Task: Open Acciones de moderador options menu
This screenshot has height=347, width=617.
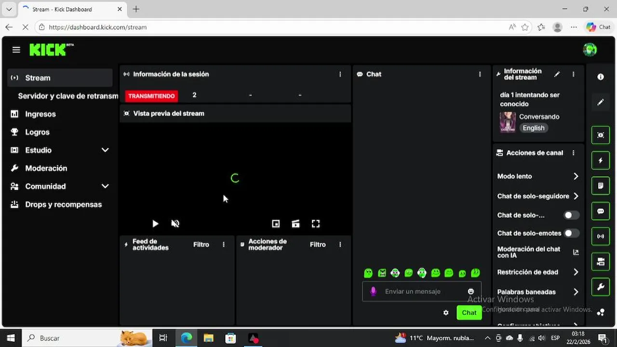Action: coord(340,244)
